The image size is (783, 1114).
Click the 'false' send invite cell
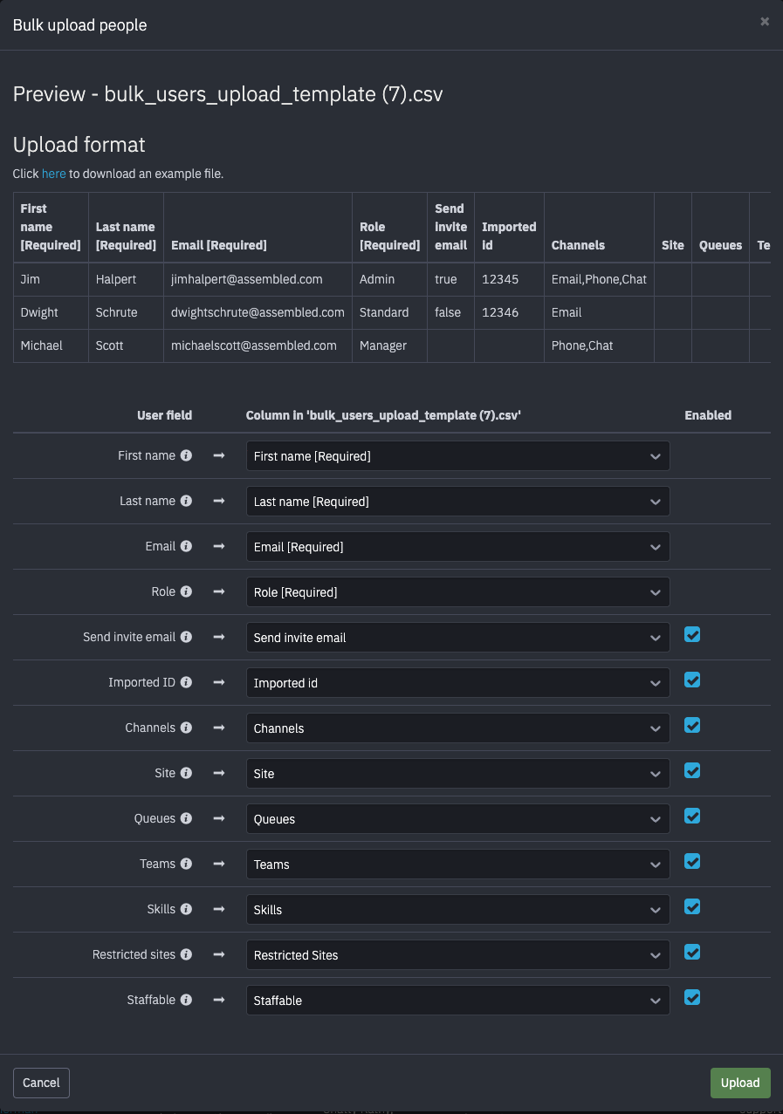(450, 312)
